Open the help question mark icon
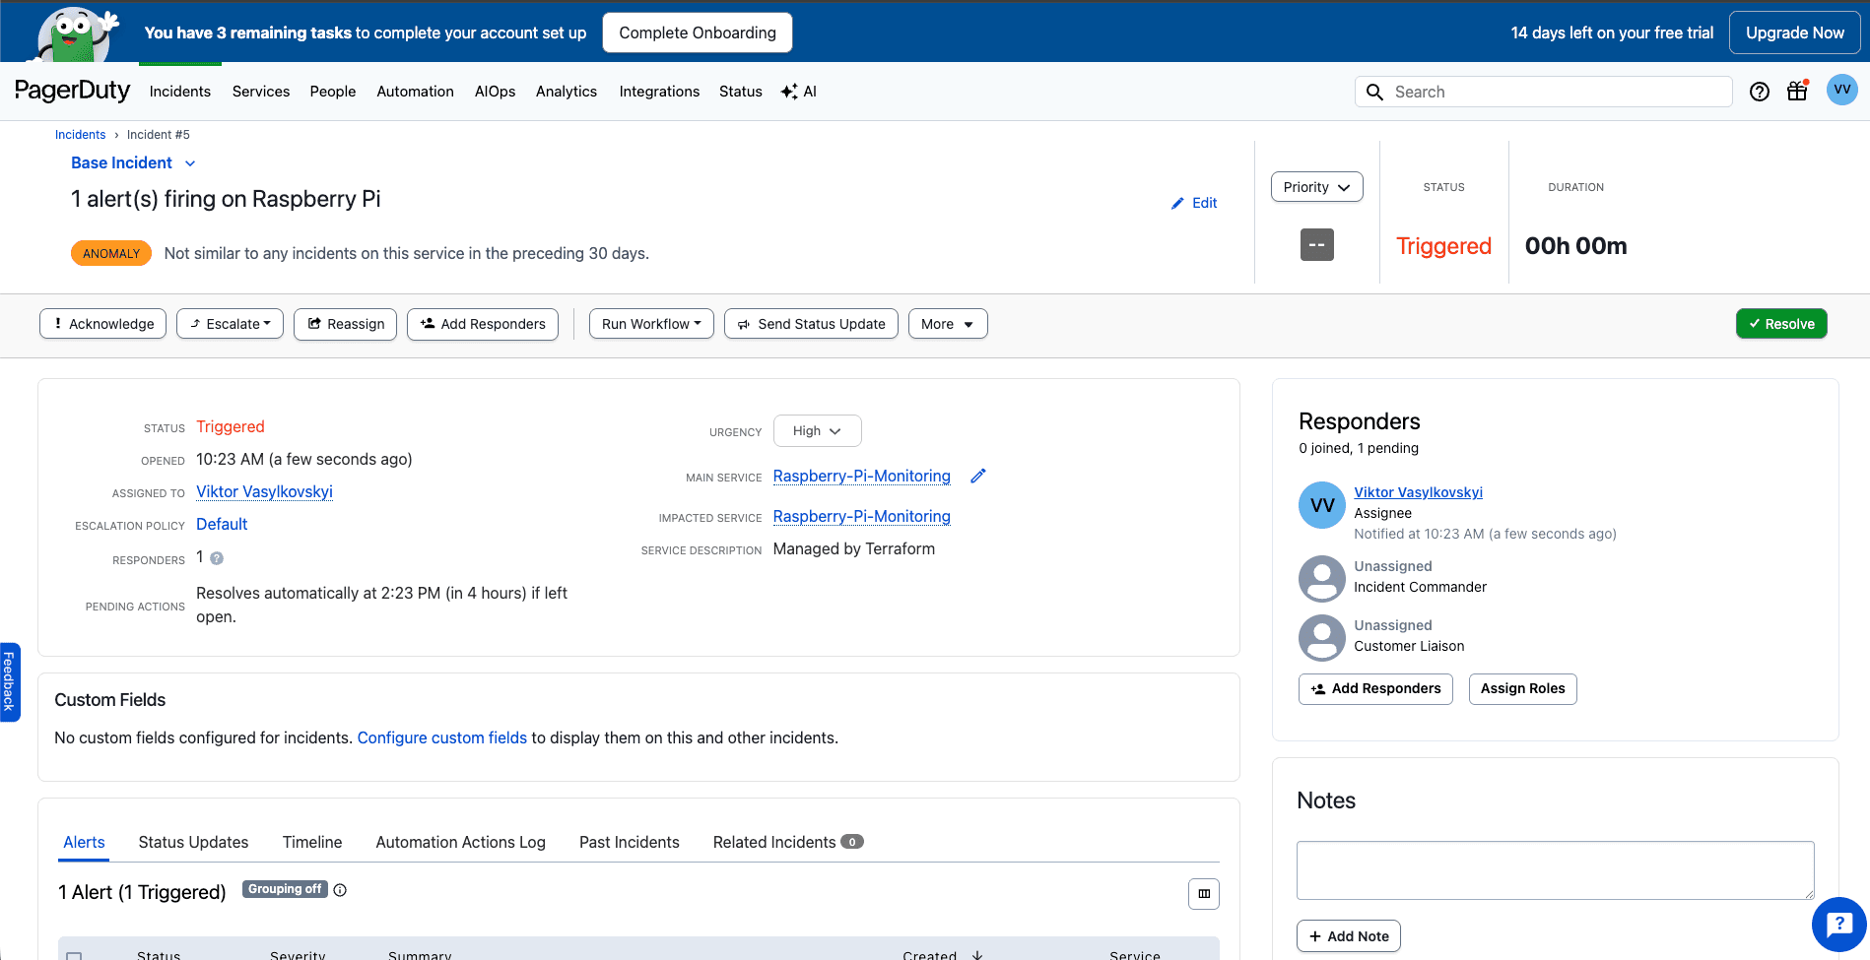The height and width of the screenshot is (960, 1870). point(1760,92)
